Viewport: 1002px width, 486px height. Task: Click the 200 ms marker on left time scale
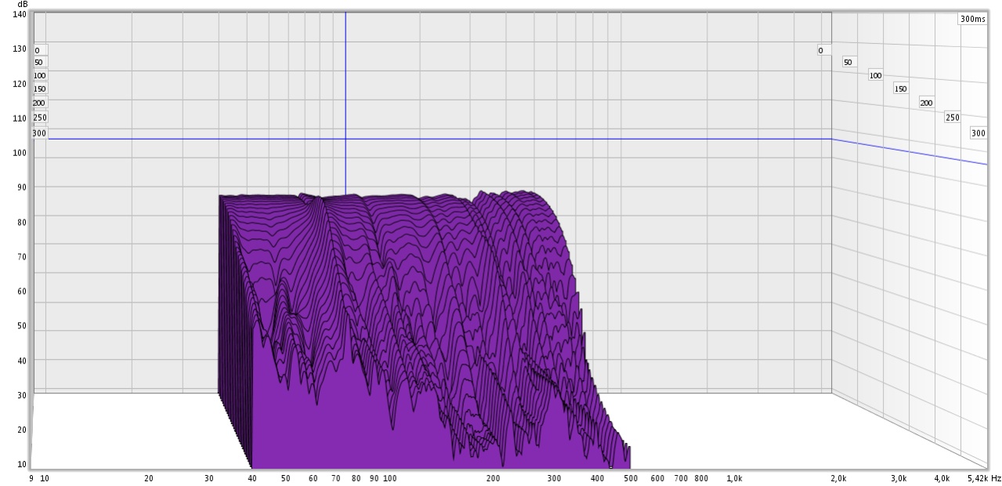[40, 103]
